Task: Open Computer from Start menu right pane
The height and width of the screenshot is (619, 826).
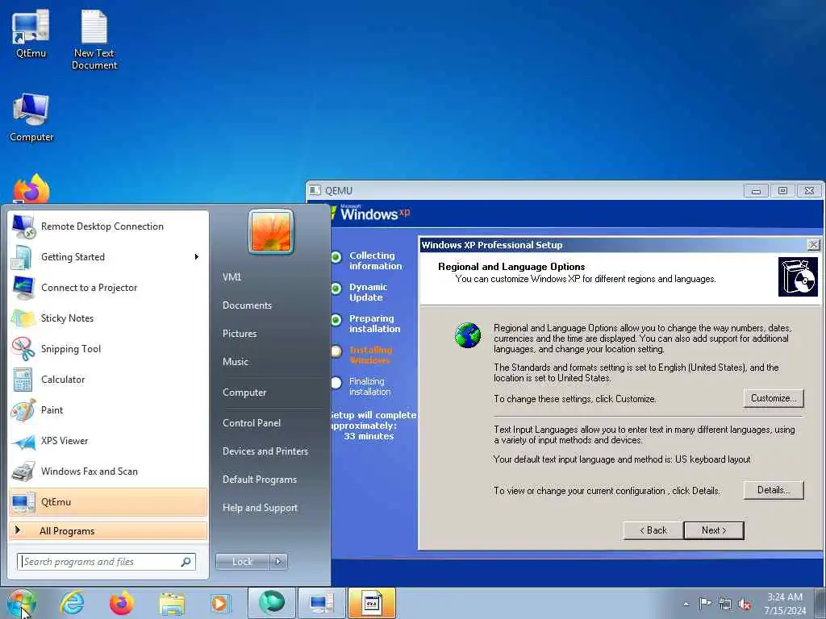Action: point(244,393)
